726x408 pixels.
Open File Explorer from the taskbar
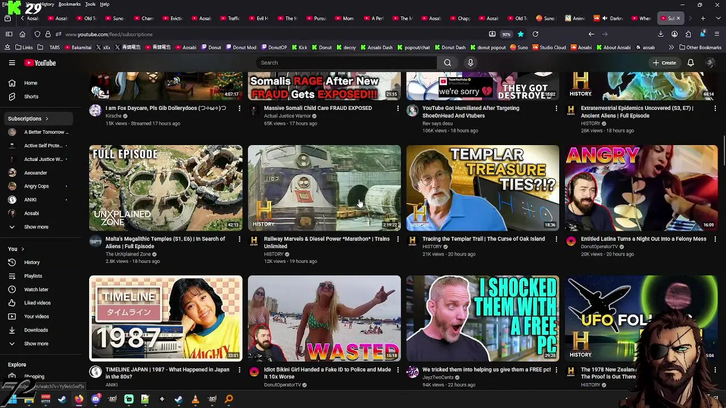pyautogui.click(x=29, y=399)
